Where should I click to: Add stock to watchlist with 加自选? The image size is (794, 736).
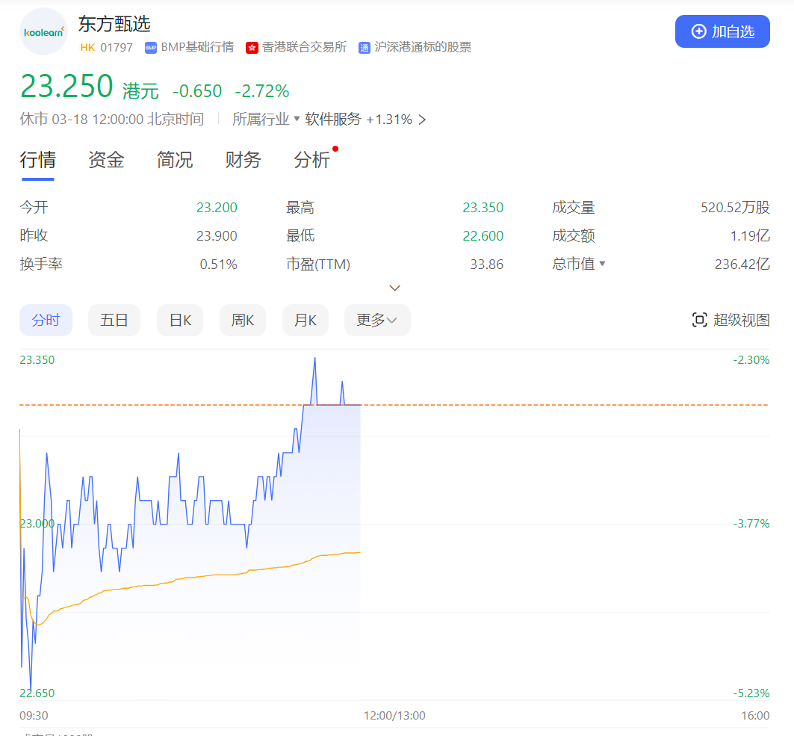(x=722, y=31)
